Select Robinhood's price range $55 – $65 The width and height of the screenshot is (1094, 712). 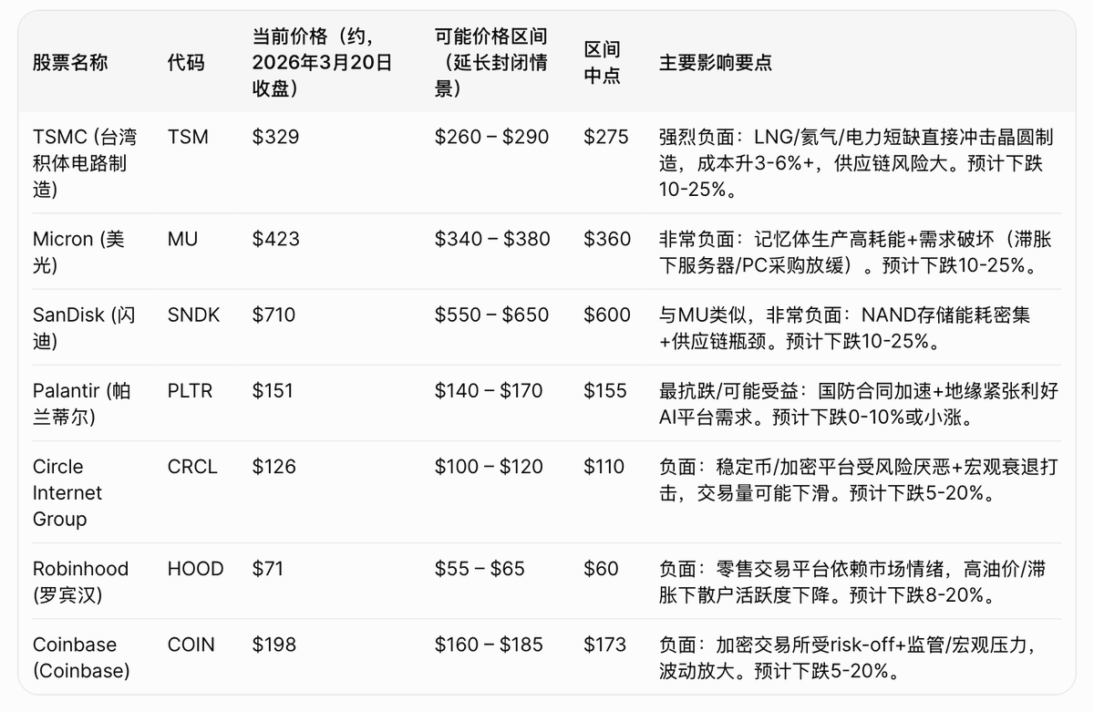480,569
